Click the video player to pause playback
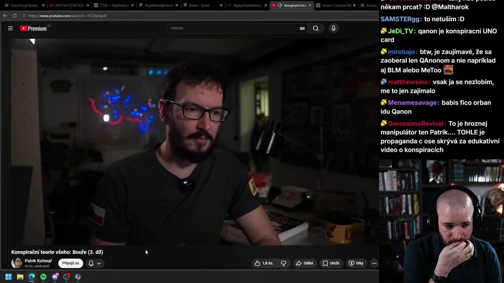 coord(195,142)
